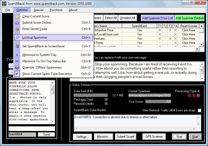Select Minimize to System Tray entry
This screenshot has width=208, height=146.
point(54,55)
